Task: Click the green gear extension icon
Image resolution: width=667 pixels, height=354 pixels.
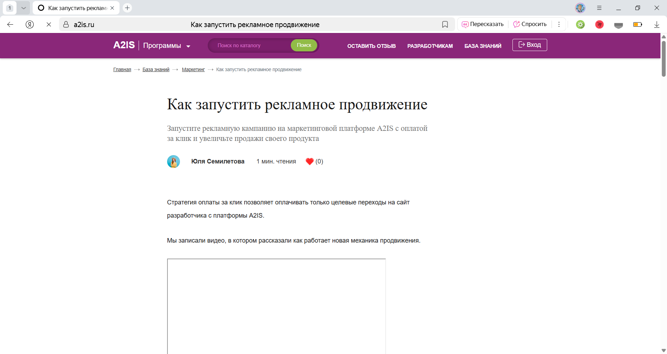Action: (580, 24)
